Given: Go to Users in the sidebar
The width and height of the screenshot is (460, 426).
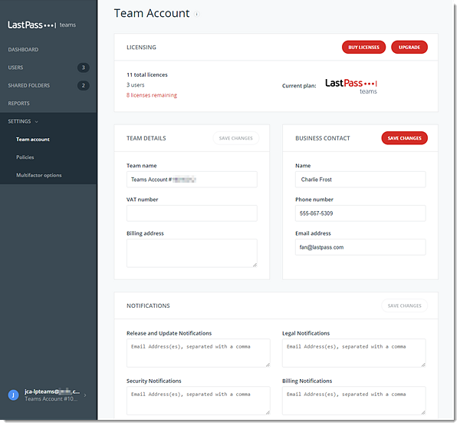Looking at the screenshot, I should pos(15,68).
